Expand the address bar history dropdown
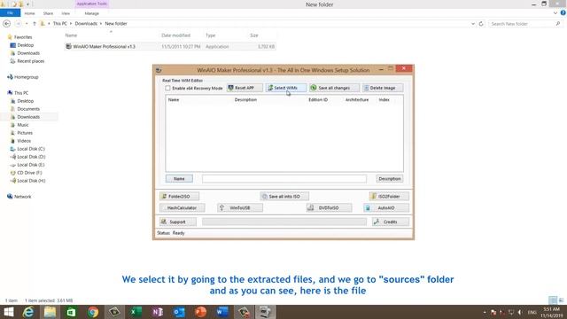567x319 pixels. 473,24
